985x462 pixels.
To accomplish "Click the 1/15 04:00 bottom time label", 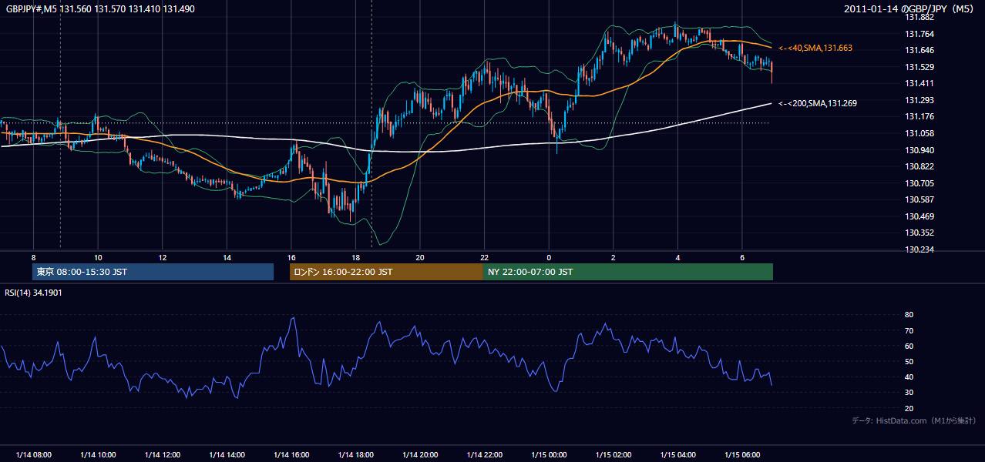I will pyautogui.click(x=677, y=455).
